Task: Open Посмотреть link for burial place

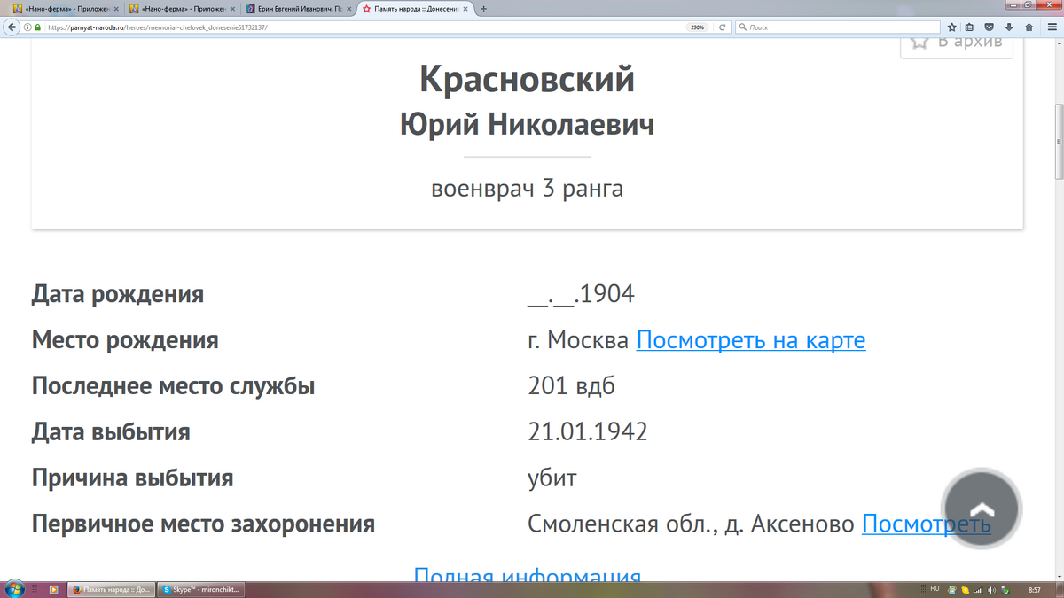Action: pos(927,524)
